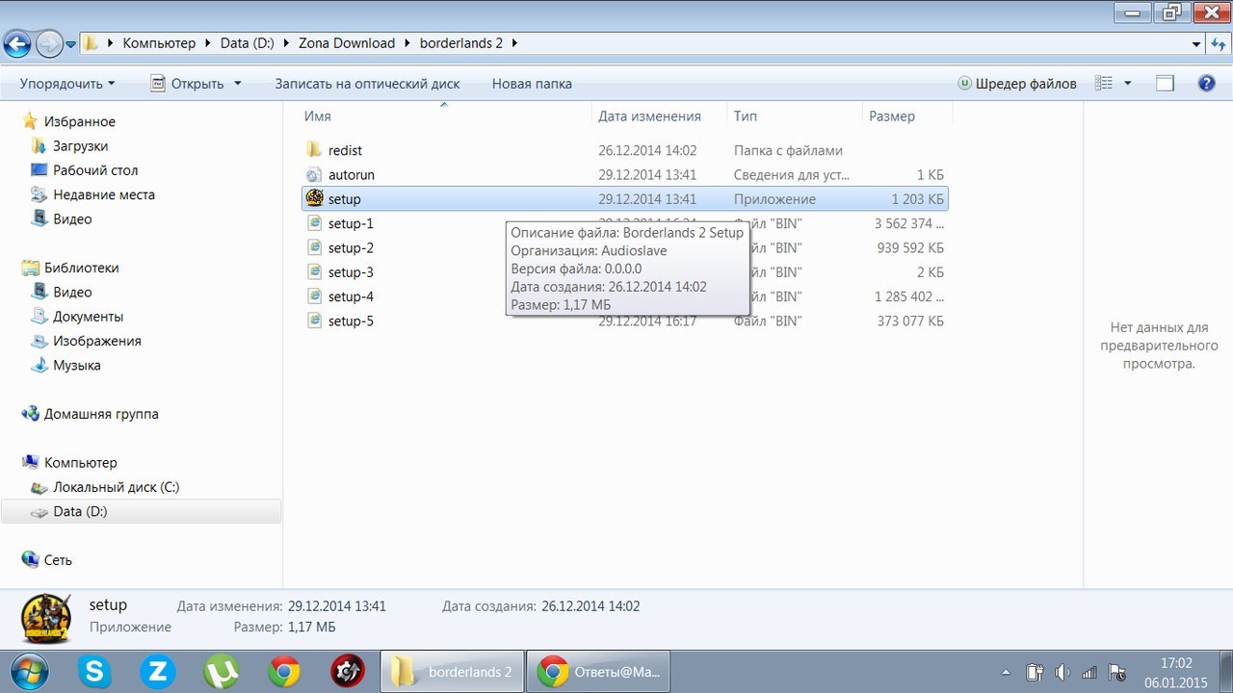The height and width of the screenshot is (693, 1233).
Task: Sort files by Дата изменения column
Action: point(649,116)
